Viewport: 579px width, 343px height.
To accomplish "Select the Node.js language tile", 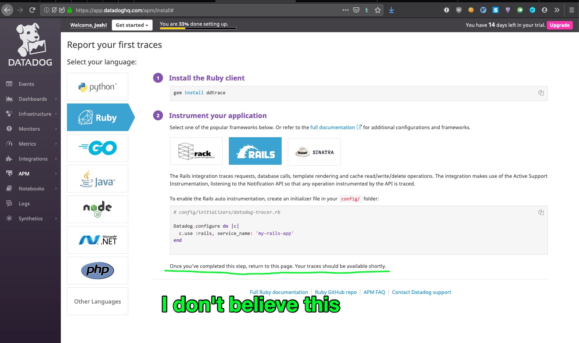I will tap(98, 209).
